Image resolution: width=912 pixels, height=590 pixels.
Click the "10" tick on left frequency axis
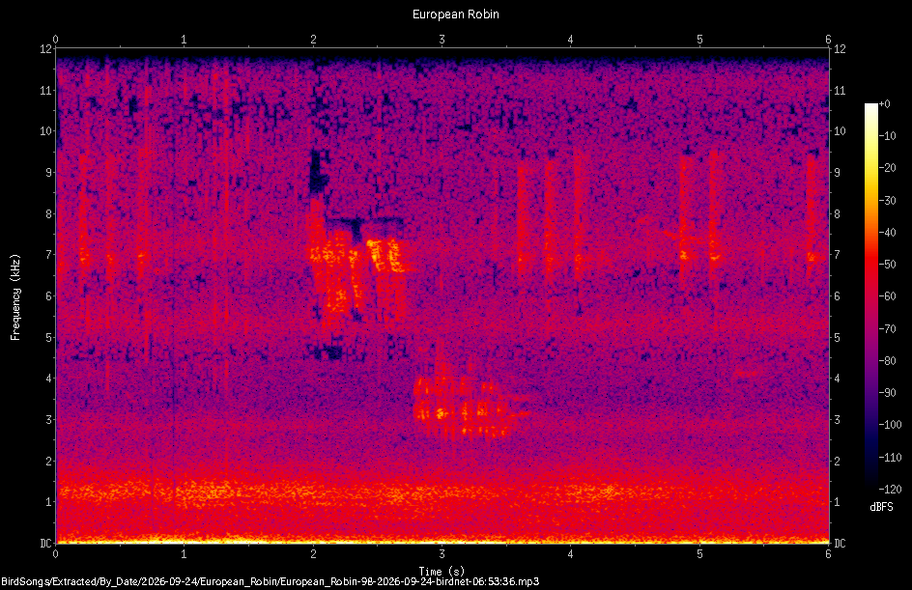click(45, 130)
